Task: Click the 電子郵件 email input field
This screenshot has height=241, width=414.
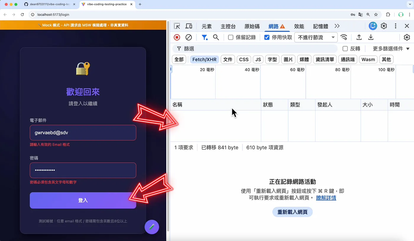Action: [83, 133]
